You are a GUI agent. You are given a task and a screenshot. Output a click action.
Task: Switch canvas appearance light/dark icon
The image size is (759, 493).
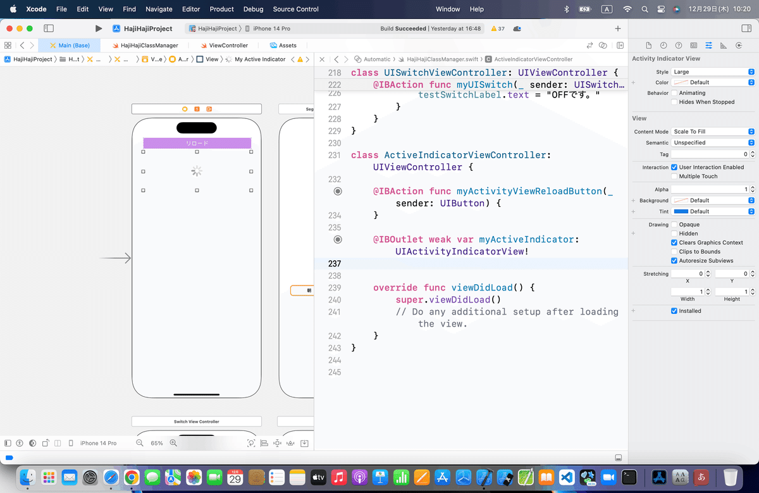coord(32,444)
